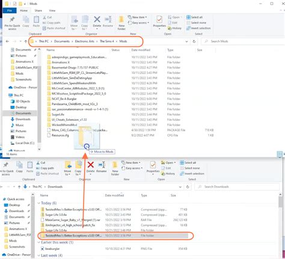Image resolution: width=285 pixels, height=259 pixels.
Task: Click Documents in the Mods address breadcrumb
Action: point(62,41)
